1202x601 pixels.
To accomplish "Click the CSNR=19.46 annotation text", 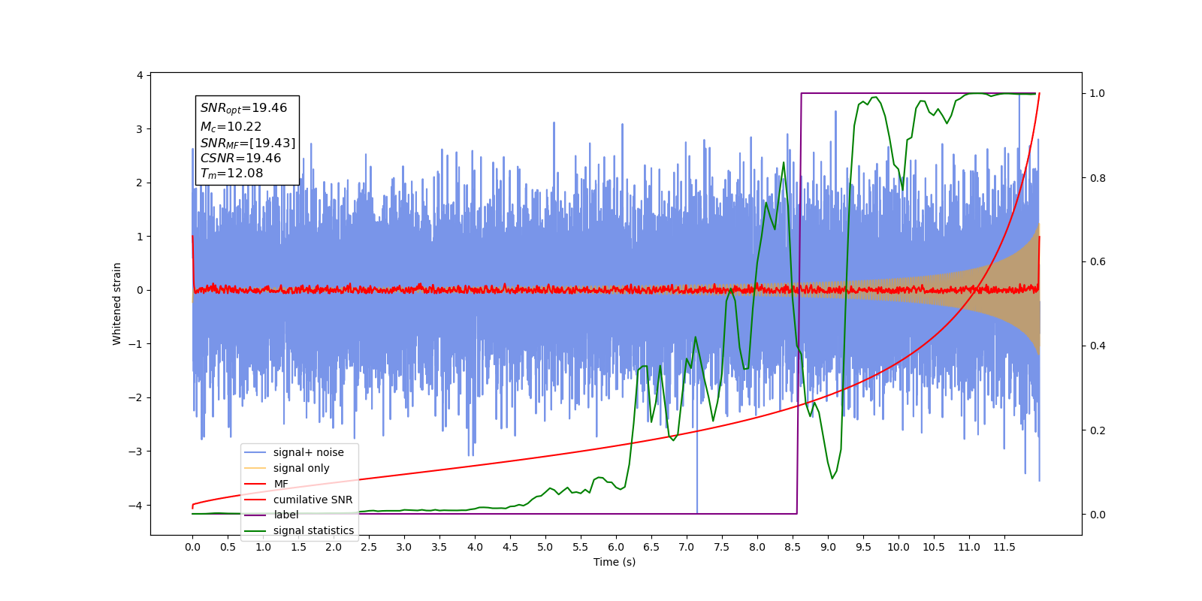I will 240,158.
